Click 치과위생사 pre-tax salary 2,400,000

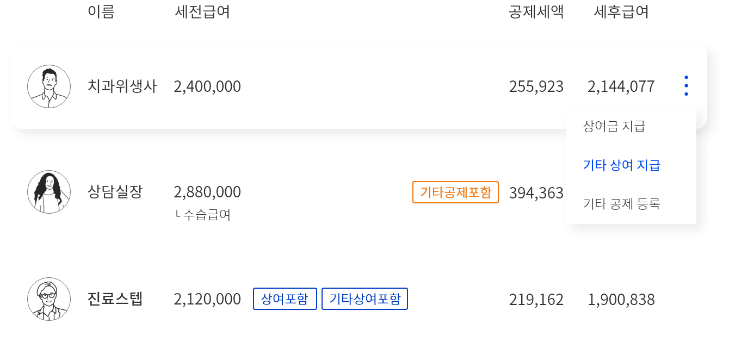[207, 86]
